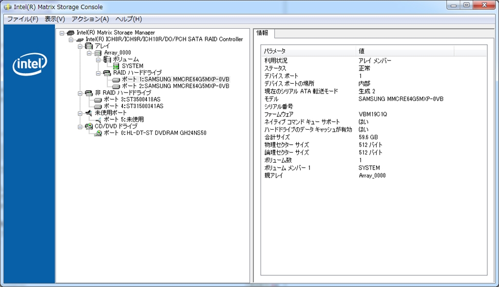Select the SYSTEM volume label
Image resolution: width=499 pixels, height=287 pixels.
[133, 66]
